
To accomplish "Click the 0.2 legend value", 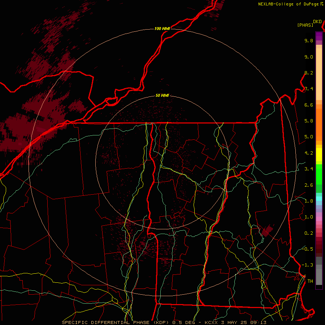I will click(x=309, y=233).
